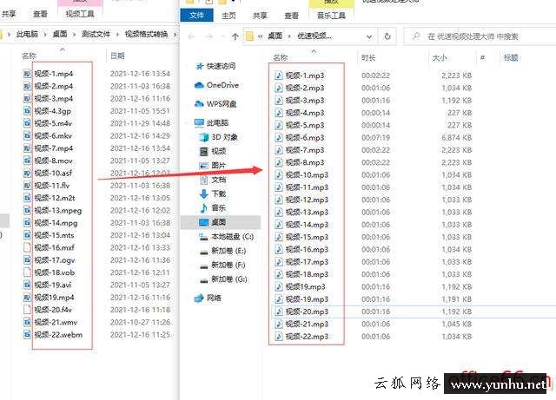Click the video icon of 视频-21.wmv
This screenshot has height=400, width=556.
coord(27,322)
